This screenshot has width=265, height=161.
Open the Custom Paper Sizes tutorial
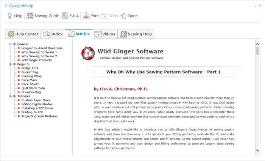(x=36, y=100)
